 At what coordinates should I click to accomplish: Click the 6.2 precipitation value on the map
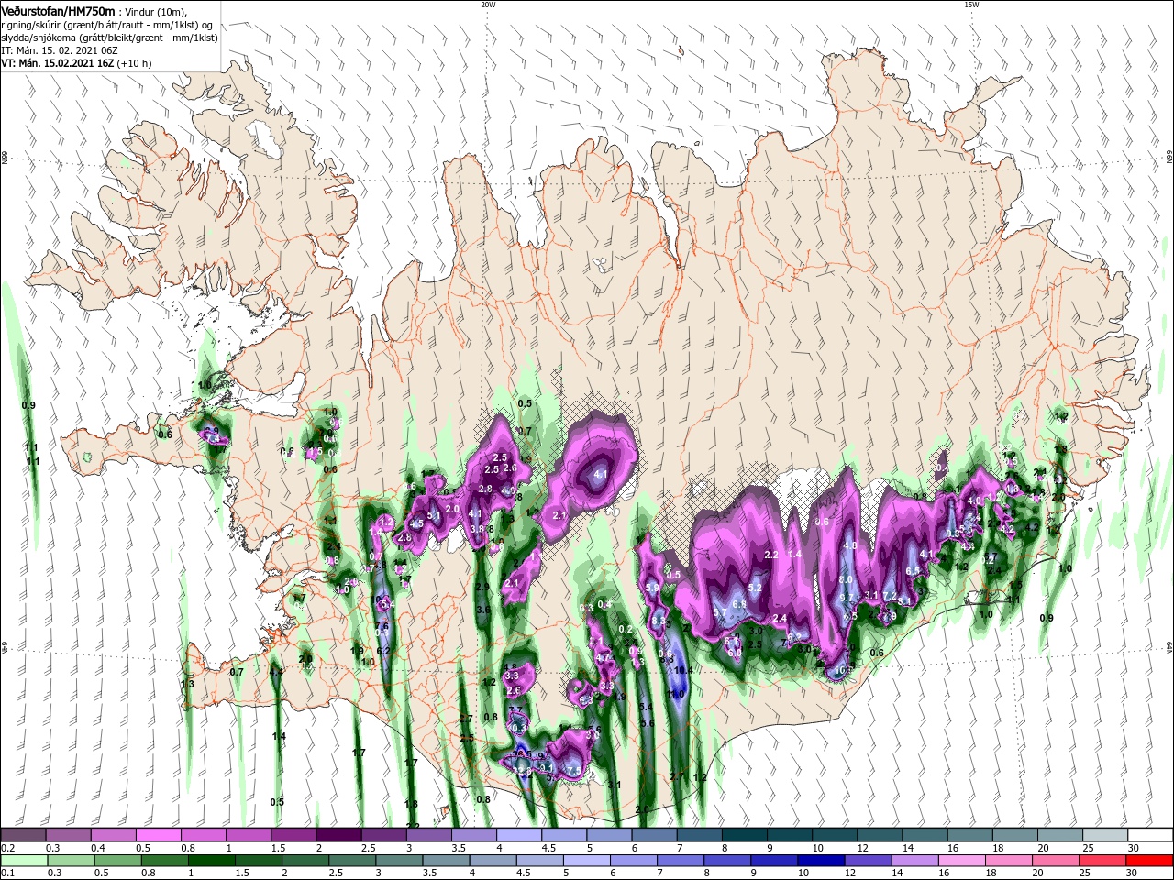click(x=383, y=651)
